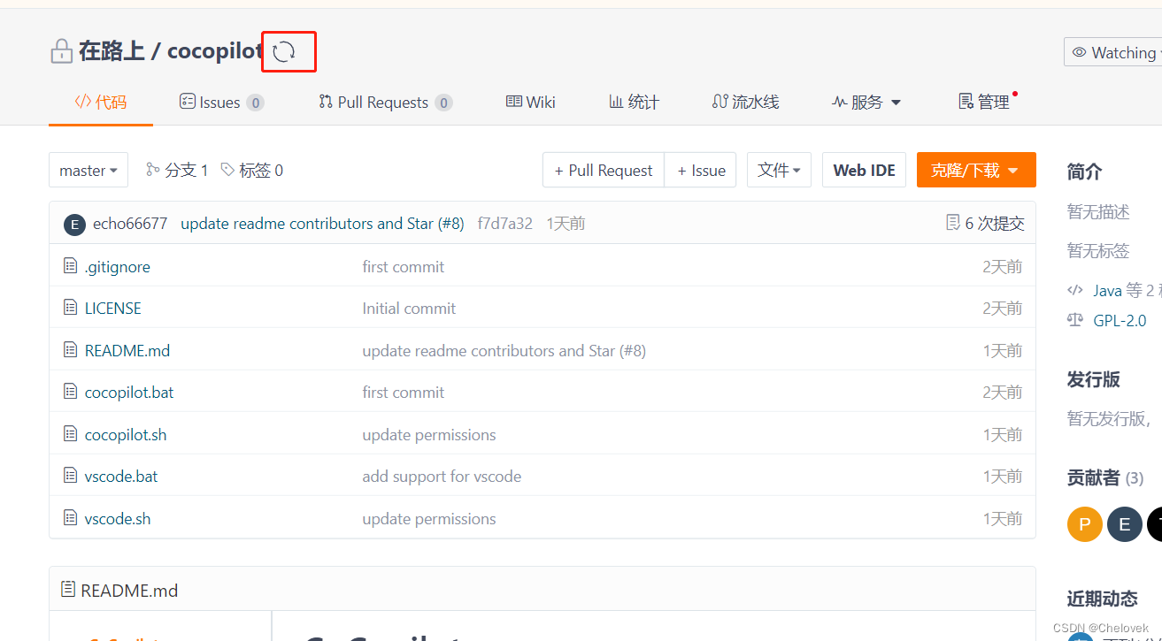1162x641 pixels.
Task: Open the .gitignore file link
Action: point(118,267)
